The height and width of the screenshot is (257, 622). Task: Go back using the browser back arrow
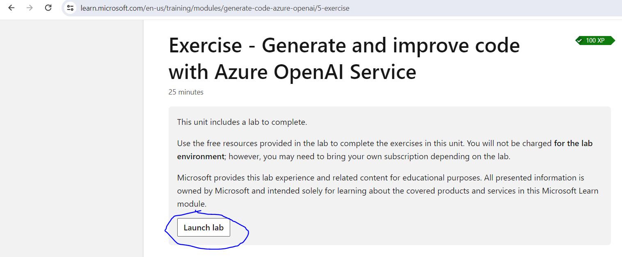[11, 8]
